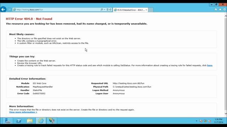Click the 'Most likely causes:' heading
Screen dimensions: 227x127
(x=22, y=34)
